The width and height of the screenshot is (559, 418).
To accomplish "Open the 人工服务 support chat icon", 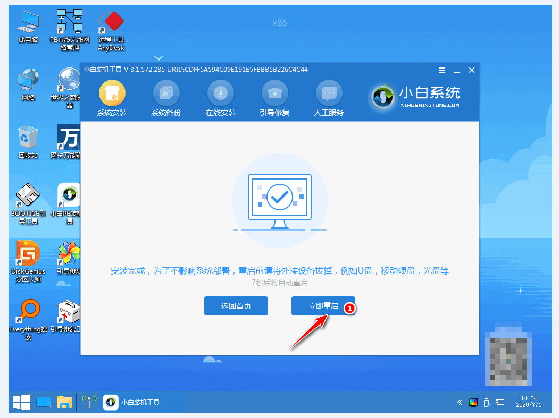I will pyautogui.click(x=329, y=95).
